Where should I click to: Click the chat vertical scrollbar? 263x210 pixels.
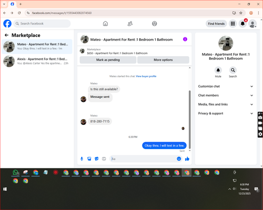click(189, 120)
